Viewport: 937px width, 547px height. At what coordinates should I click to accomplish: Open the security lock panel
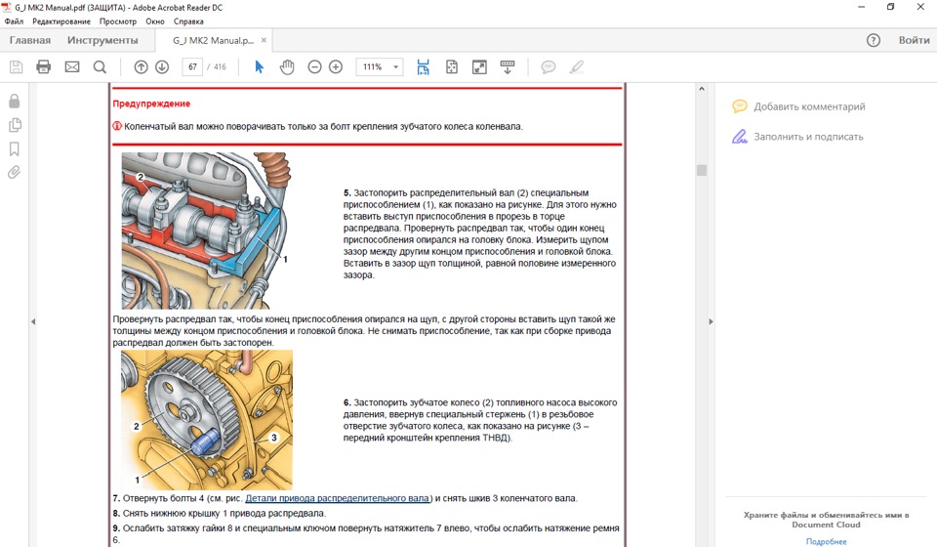15,101
